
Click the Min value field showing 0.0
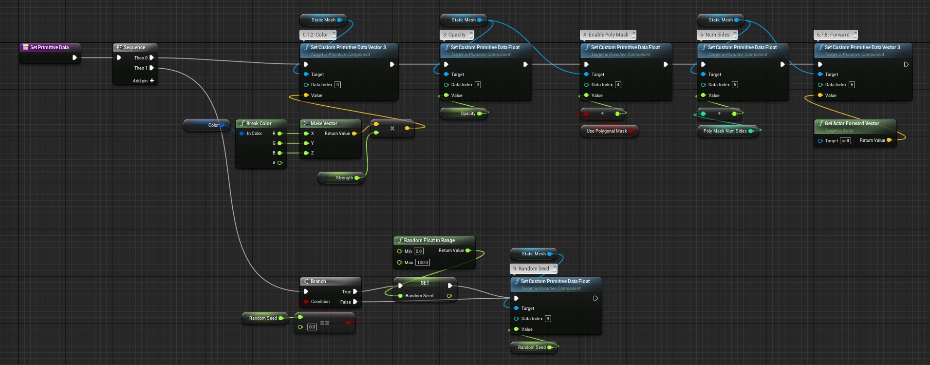tap(419, 251)
